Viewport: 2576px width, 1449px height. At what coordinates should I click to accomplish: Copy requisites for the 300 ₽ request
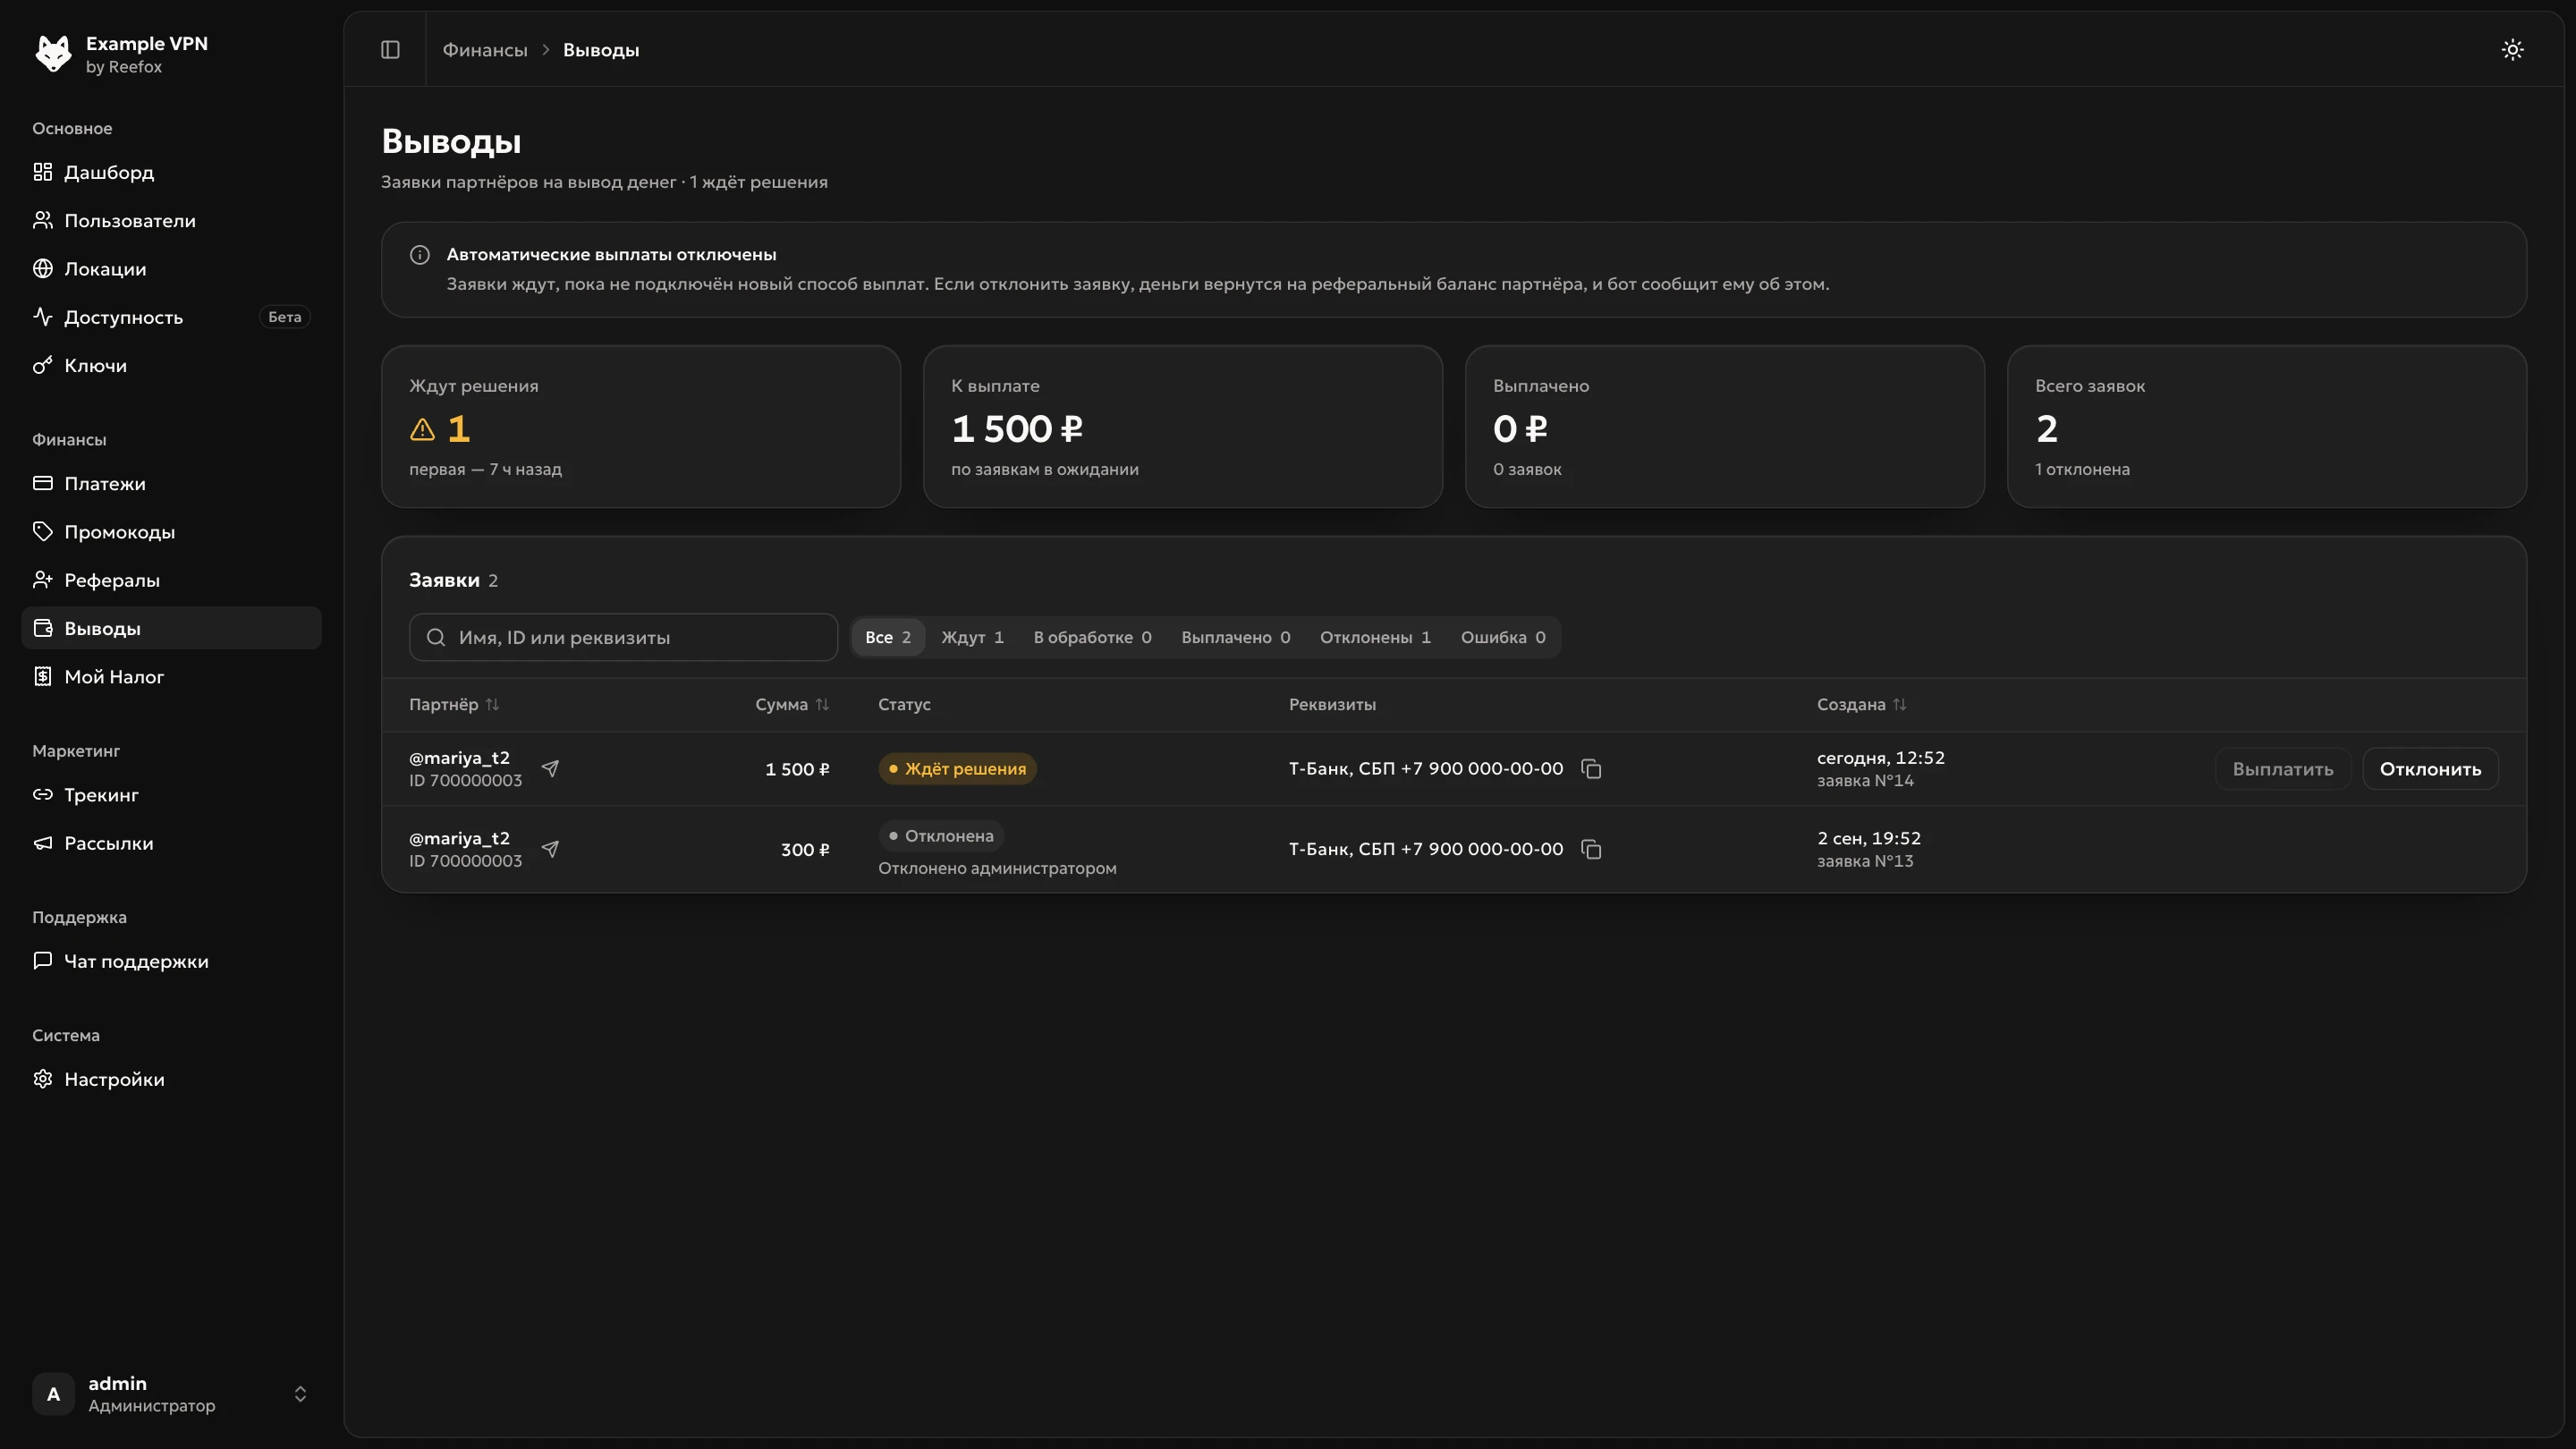point(1591,849)
